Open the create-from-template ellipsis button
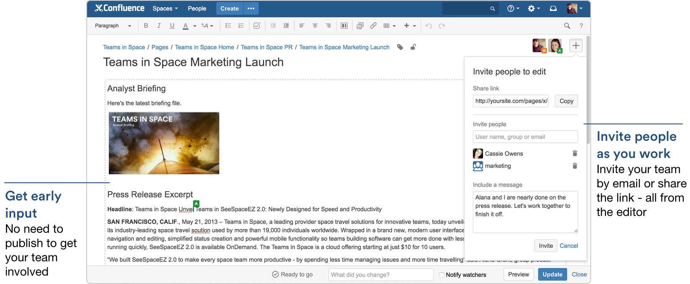Viewport: 690px width, 284px height. [251, 8]
